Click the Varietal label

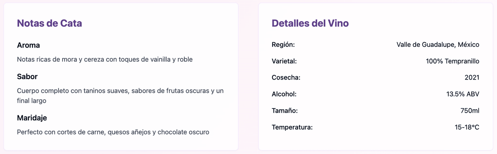click(284, 61)
